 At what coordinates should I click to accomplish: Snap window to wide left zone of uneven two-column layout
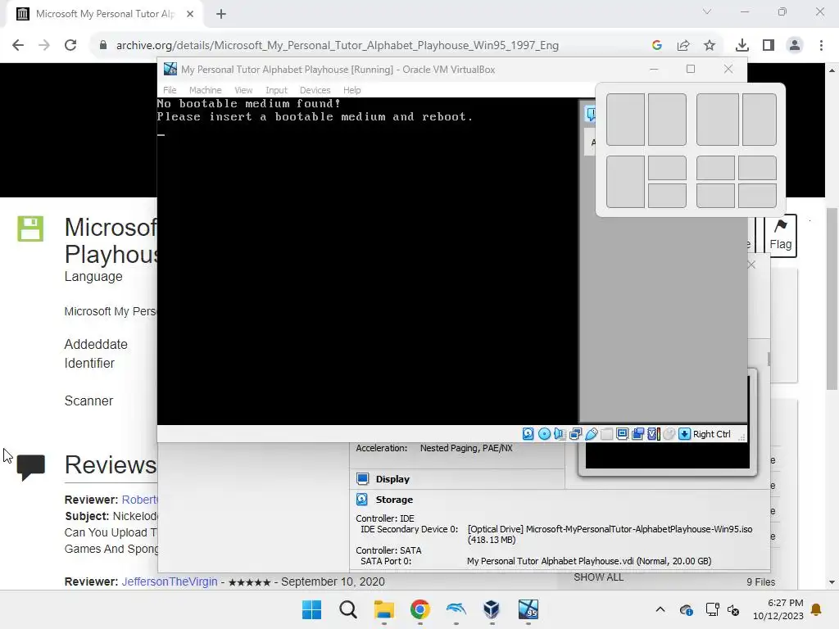718,120
